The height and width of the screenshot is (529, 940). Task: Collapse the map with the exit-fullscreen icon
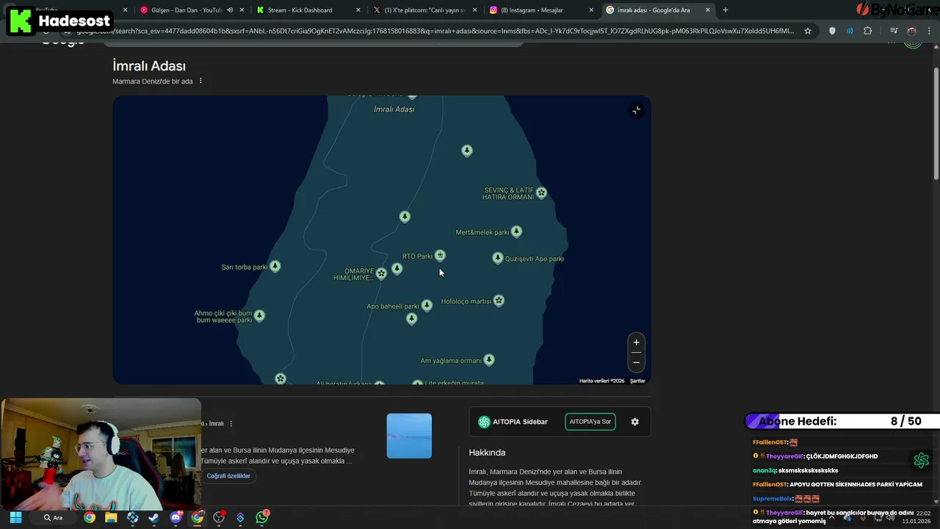pos(636,110)
